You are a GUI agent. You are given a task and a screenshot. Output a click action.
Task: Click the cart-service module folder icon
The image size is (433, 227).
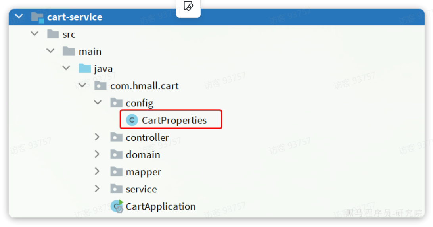[x=37, y=17]
